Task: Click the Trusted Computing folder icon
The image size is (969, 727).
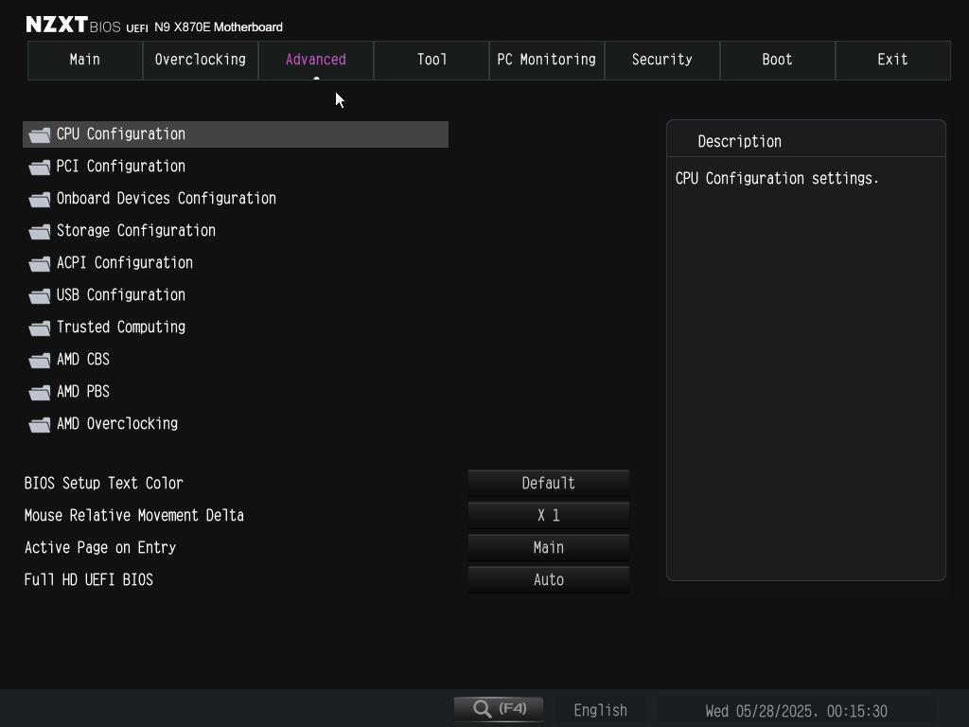Action: (x=40, y=328)
